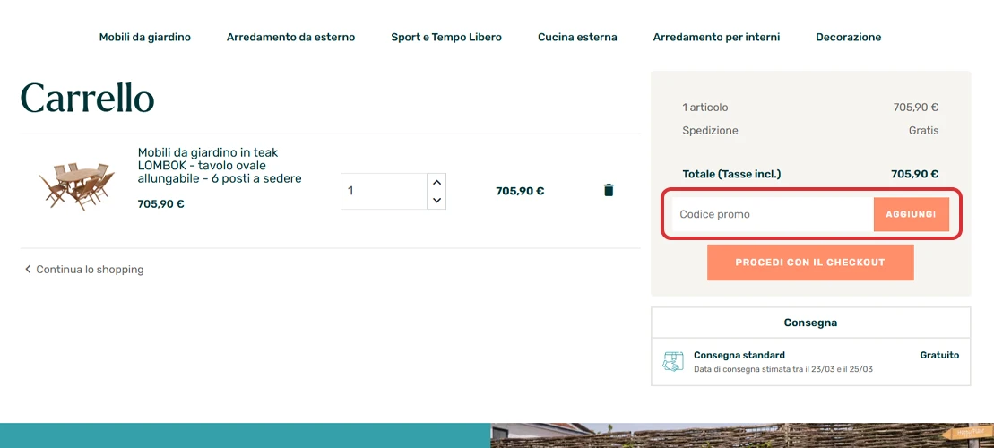Increase quantity with the up arrow
The image size is (994, 448).
click(436, 183)
